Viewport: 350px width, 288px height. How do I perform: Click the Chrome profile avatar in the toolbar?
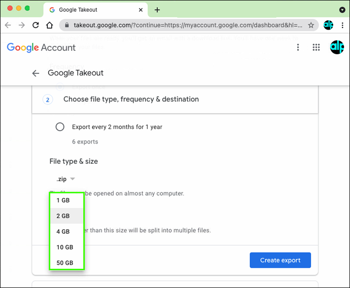point(328,25)
